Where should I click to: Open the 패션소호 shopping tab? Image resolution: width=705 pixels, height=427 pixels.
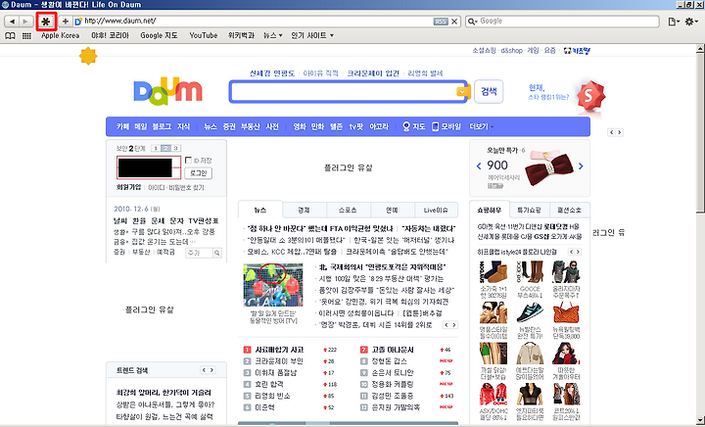pos(569,210)
